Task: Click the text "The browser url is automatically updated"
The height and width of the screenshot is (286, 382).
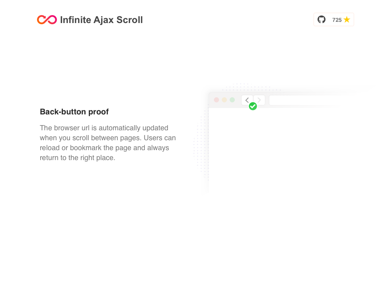Action: (104, 128)
